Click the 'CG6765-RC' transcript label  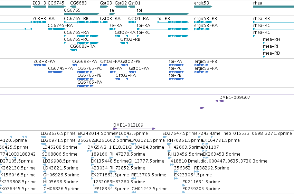[76, 39]
